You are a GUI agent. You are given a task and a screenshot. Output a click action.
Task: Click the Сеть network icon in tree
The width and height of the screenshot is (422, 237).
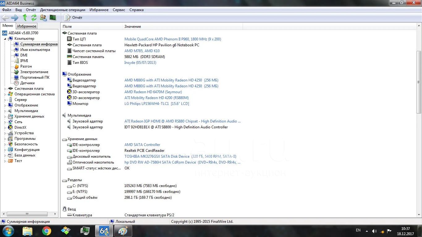point(11,122)
